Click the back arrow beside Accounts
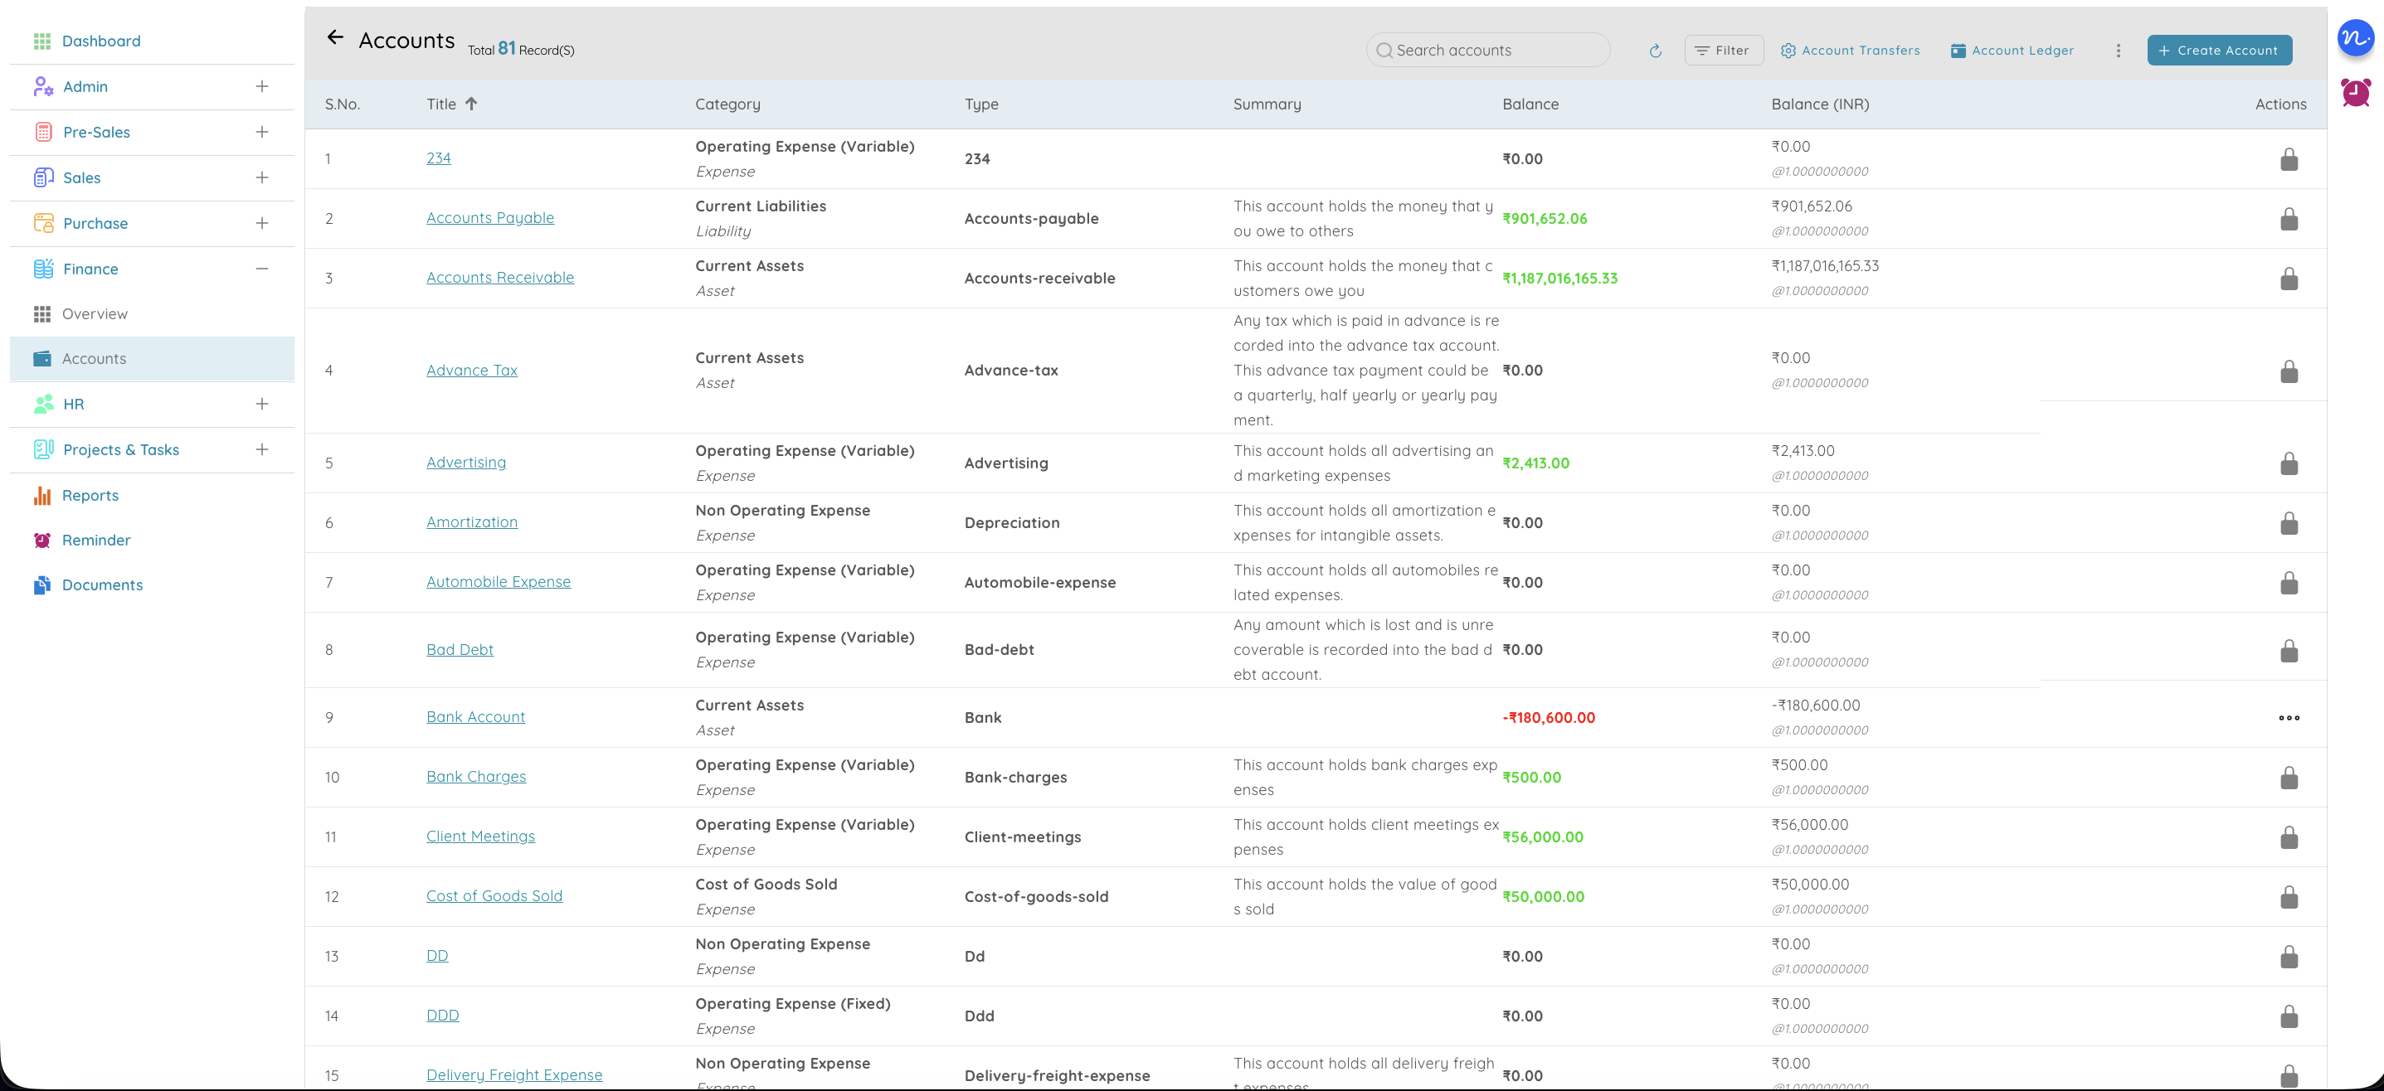 [335, 38]
